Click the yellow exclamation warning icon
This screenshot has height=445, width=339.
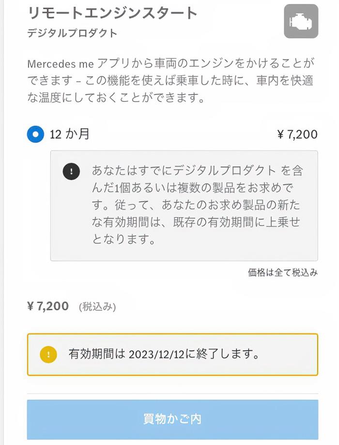(48, 355)
